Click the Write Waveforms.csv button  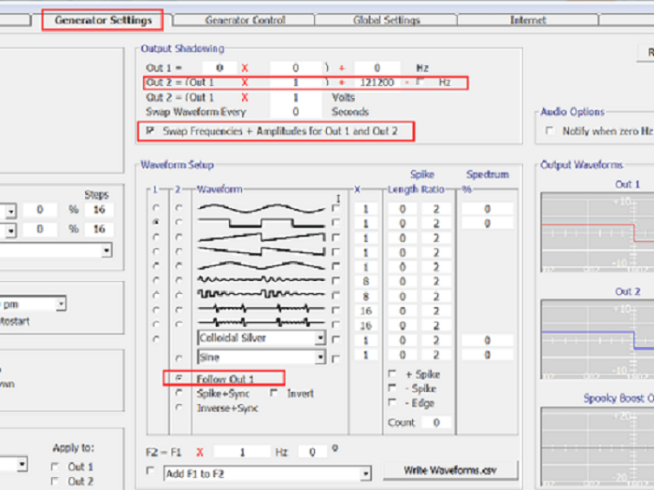[448, 469]
